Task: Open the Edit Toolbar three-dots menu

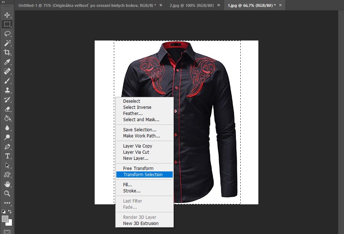Action: 7,203
